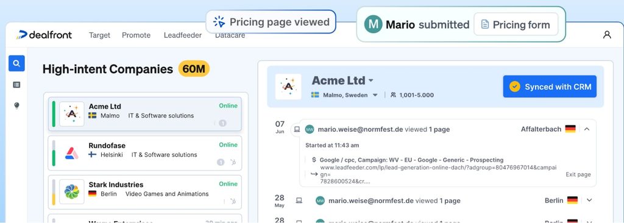Click the checkmark icon in Synced with CRM

pyautogui.click(x=515, y=86)
